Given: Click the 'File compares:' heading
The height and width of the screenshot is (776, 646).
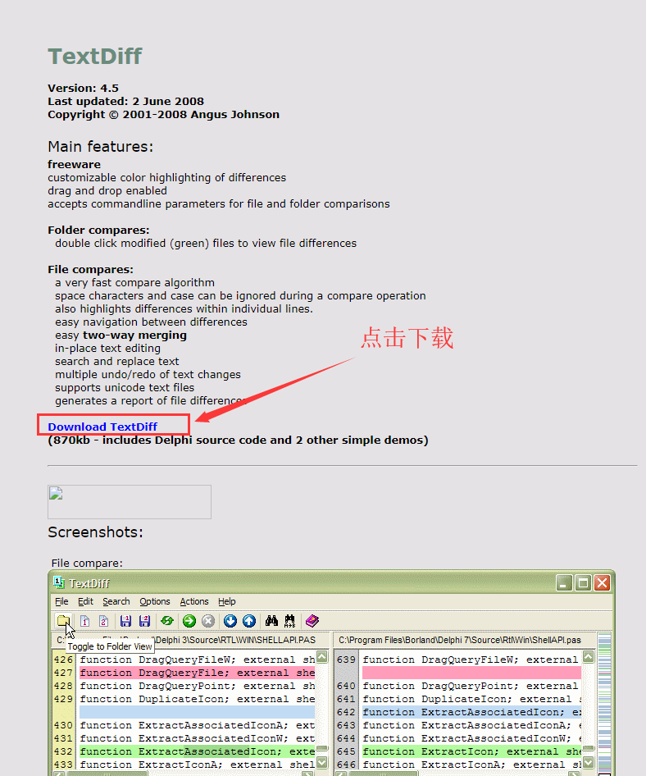Looking at the screenshot, I should (x=90, y=269).
